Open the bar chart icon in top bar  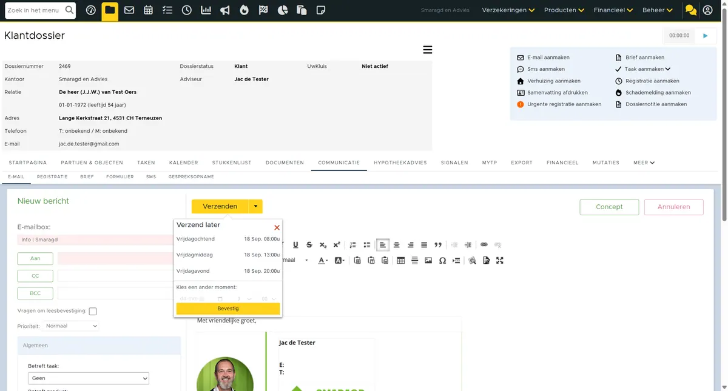click(x=206, y=10)
